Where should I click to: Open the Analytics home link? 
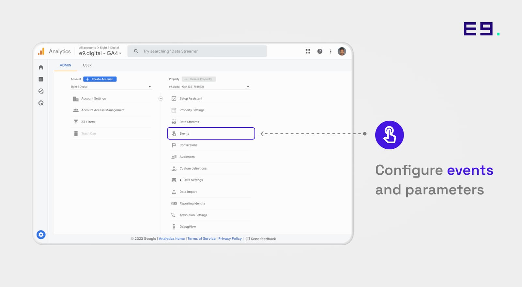(172, 239)
